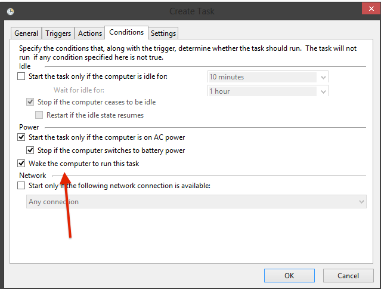Go to the Actions tab
This screenshot has width=381, height=289.
coord(90,33)
